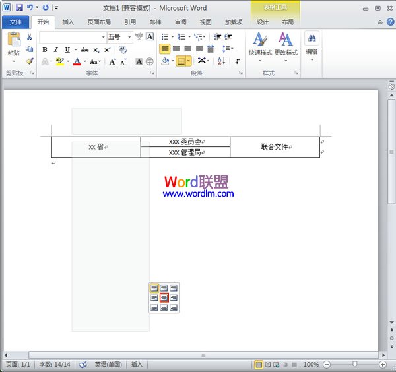The width and height of the screenshot is (396, 372).
Task: Apply superscript formatting
Action: coord(107,50)
